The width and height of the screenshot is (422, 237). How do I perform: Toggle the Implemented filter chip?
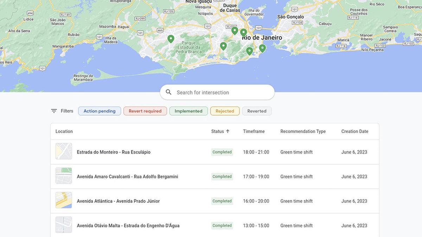[x=188, y=111]
